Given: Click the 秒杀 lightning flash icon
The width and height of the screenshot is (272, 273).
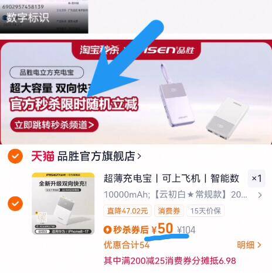Looking at the screenshot, I should [x=107, y=230].
